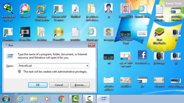Image resolution: width=184 pixels, height=103 pixels.
Task: Select the Continue shortcut icon
Action: pyautogui.click(x=8, y=34)
